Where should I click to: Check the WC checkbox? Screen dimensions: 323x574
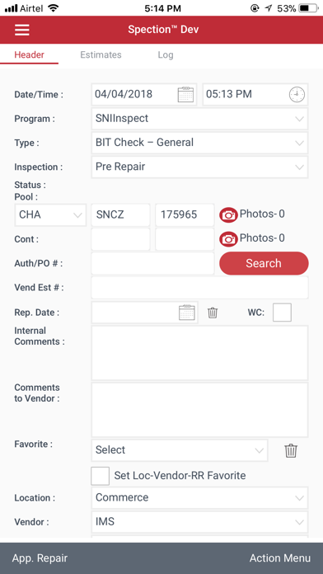coord(282,313)
